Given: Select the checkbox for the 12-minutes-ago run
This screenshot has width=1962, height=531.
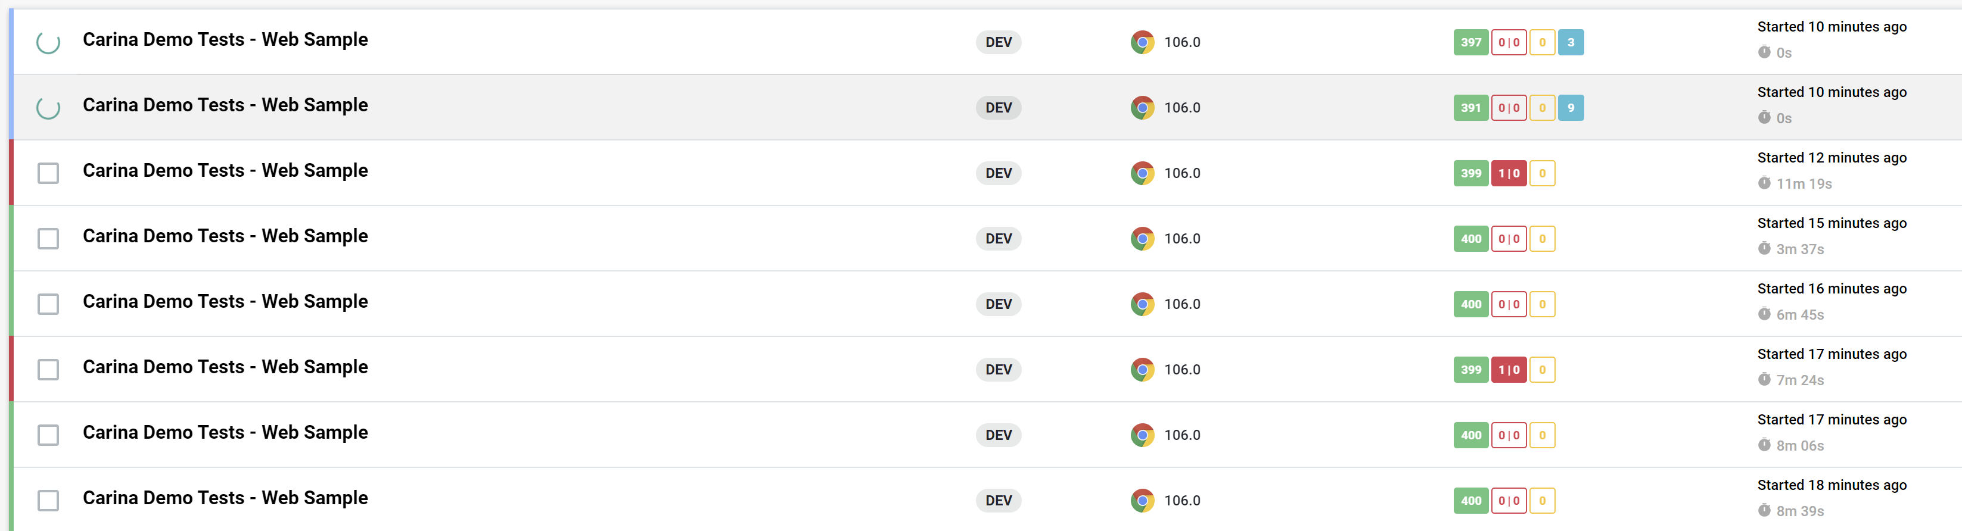Looking at the screenshot, I should (48, 173).
